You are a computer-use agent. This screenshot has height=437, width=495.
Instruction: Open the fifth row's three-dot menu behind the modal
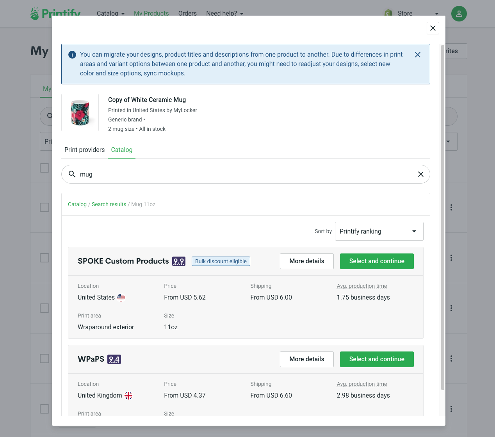pos(451,409)
